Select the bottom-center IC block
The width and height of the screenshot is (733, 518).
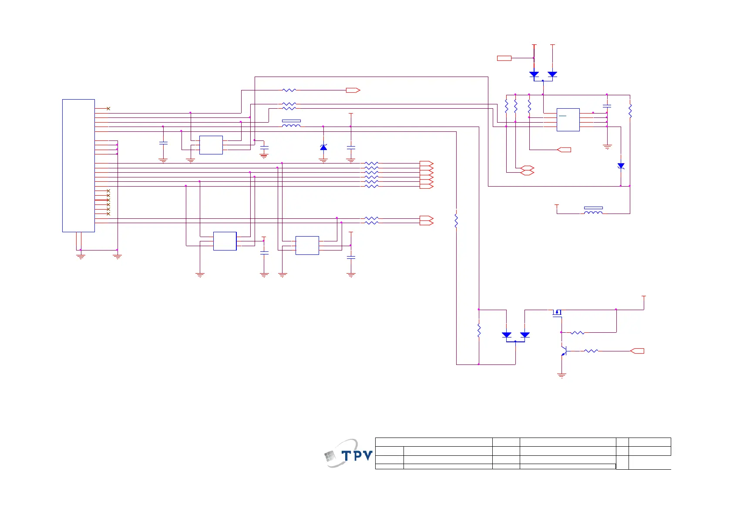307,245
